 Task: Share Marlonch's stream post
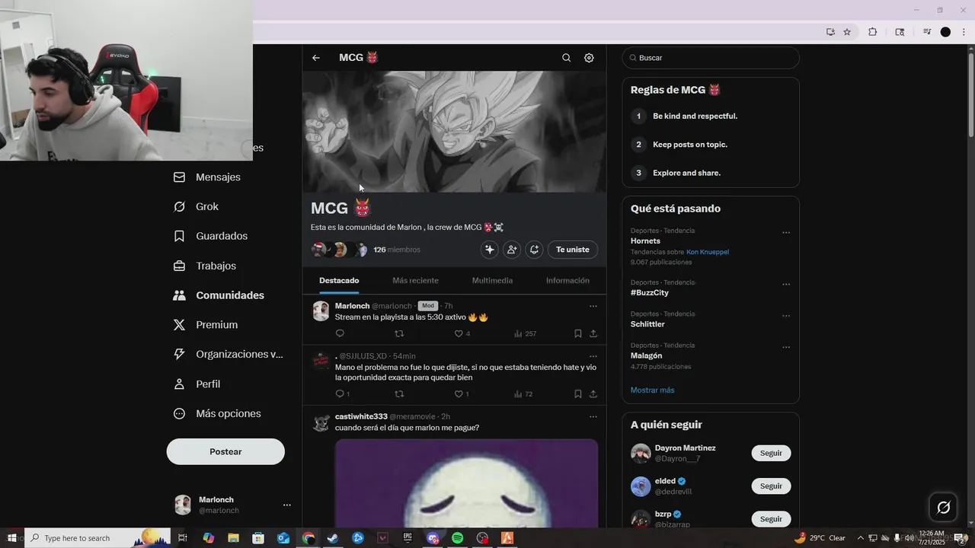pyautogui.click(x=593, y=333)
